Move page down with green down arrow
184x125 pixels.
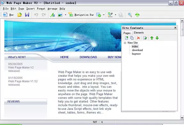point(157,38)
